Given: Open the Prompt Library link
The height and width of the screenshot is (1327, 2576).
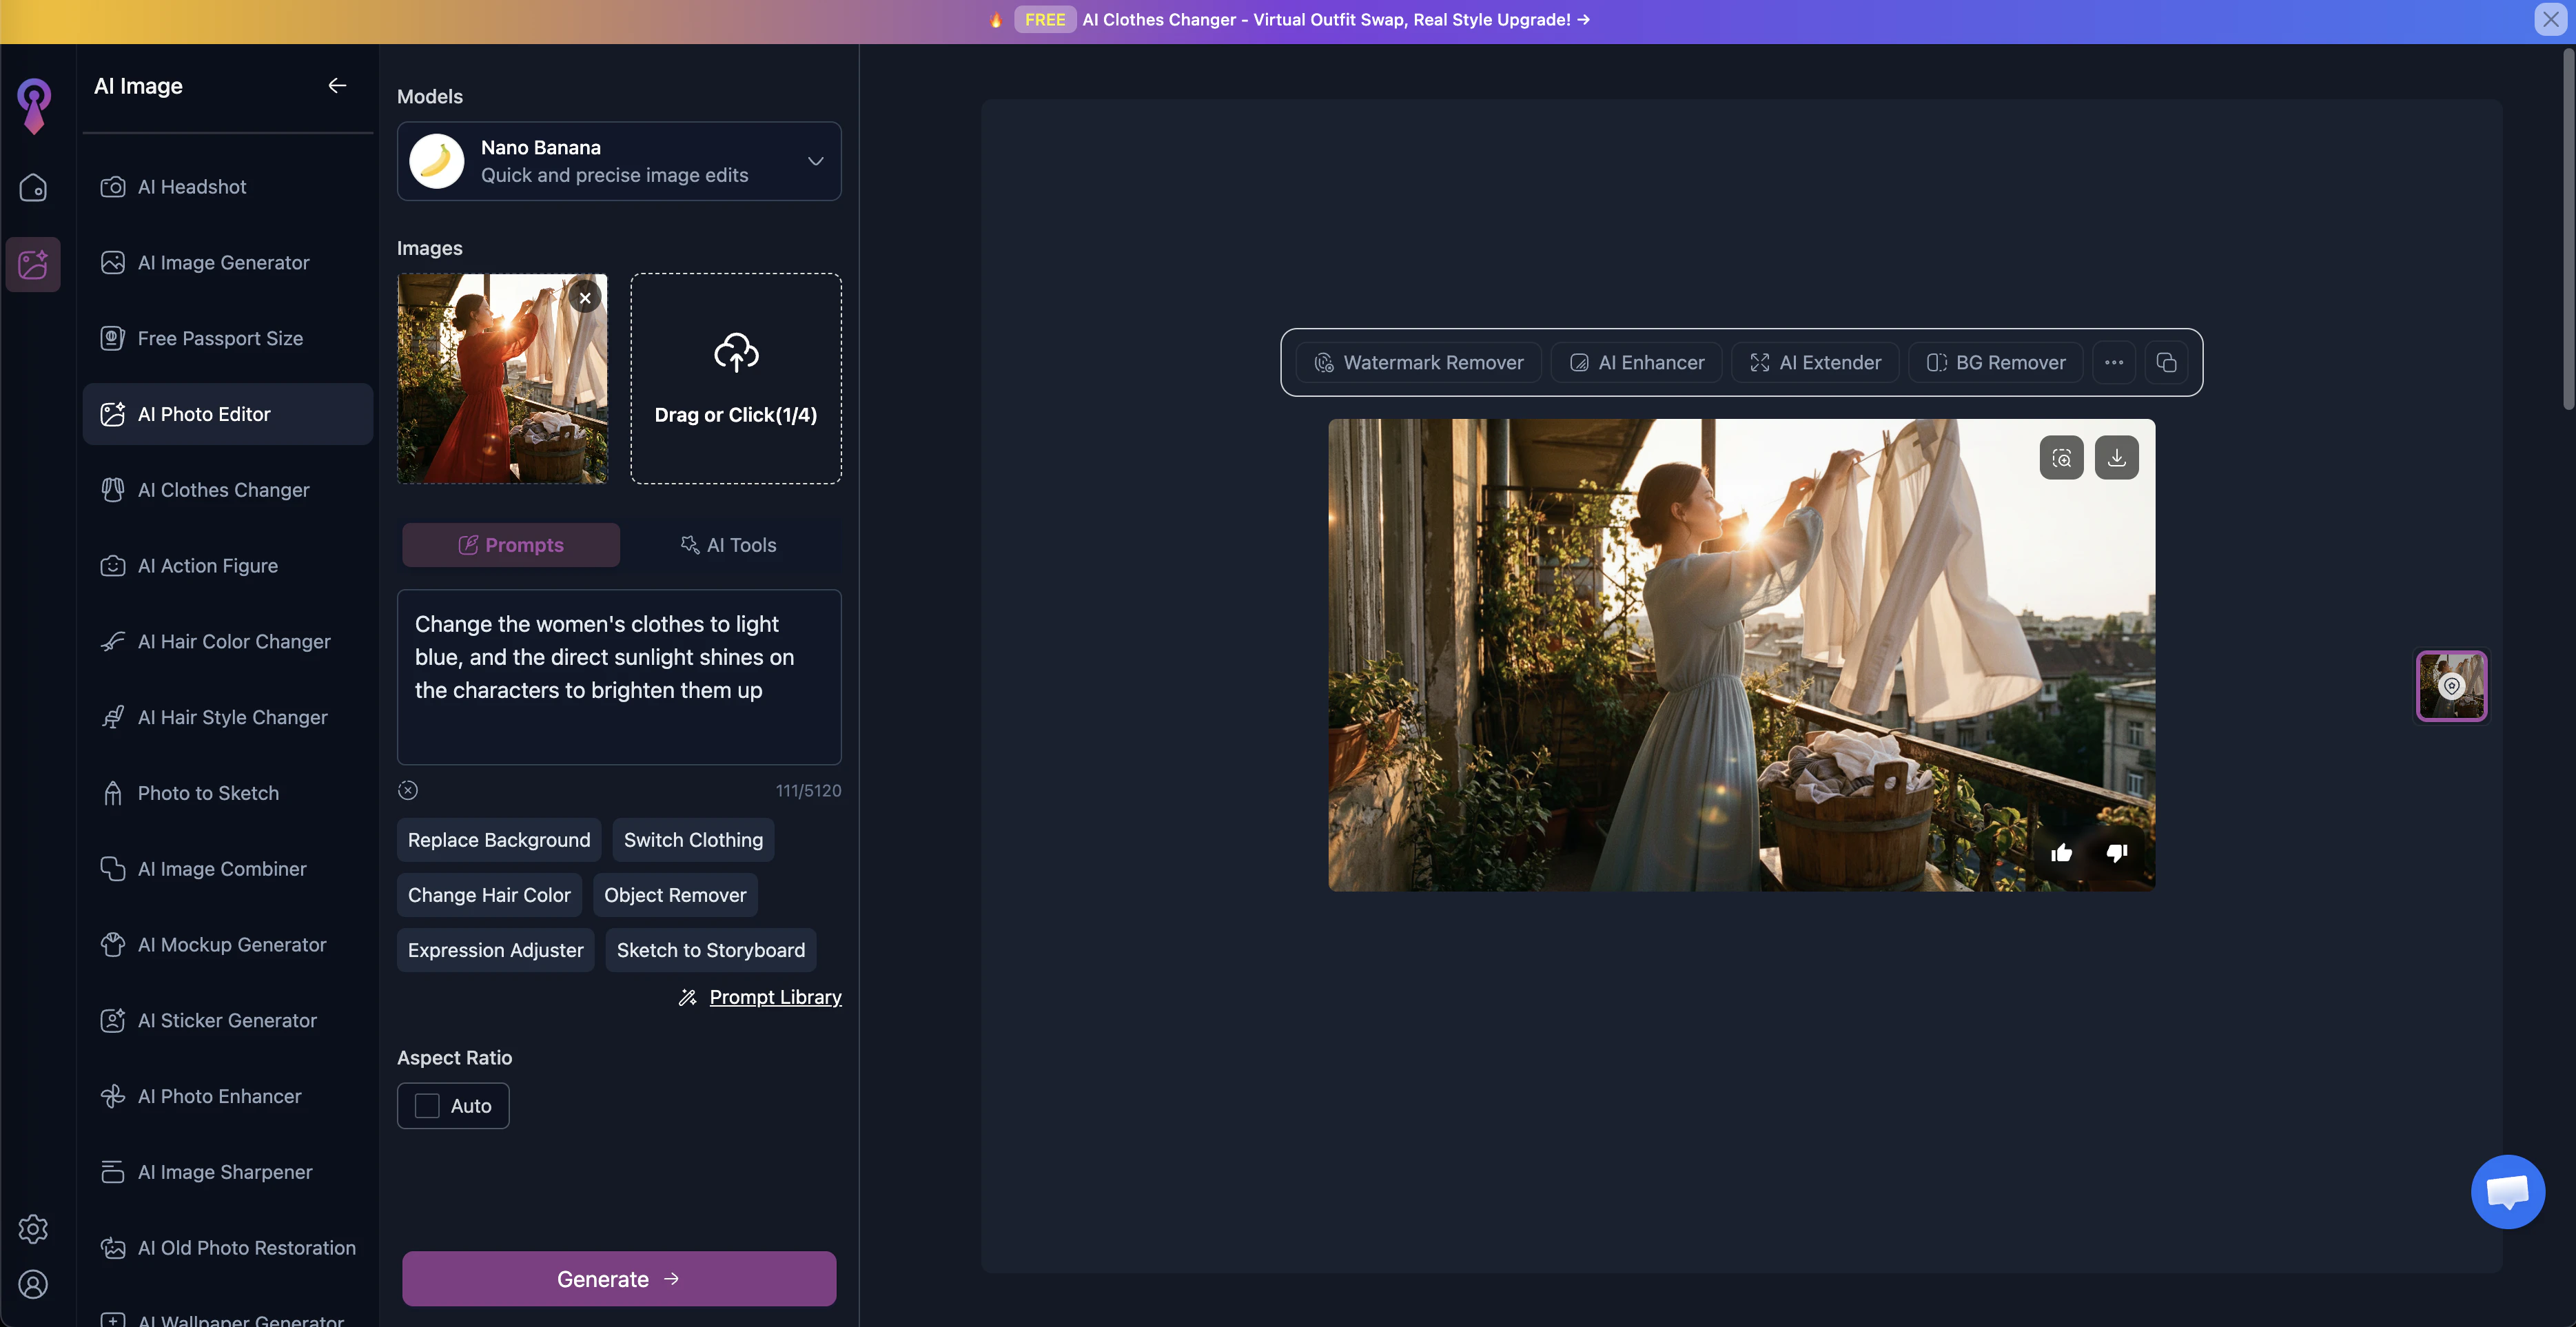Looking at the screenshot, I should (x=775, y=997).
